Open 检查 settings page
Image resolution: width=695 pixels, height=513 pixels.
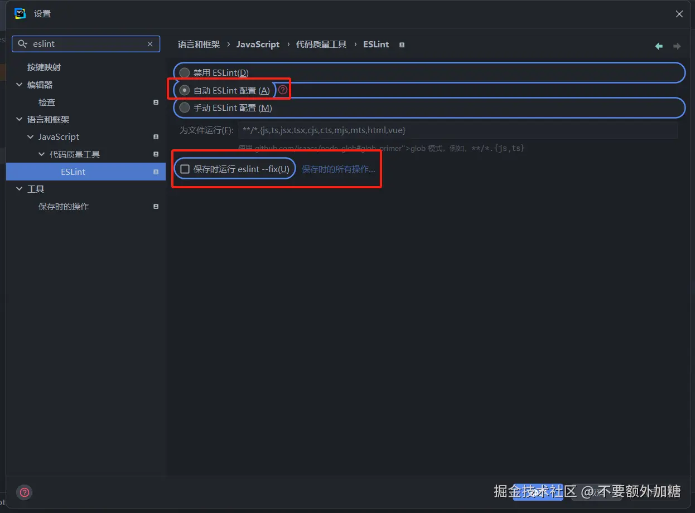click(x=47, y=102)
